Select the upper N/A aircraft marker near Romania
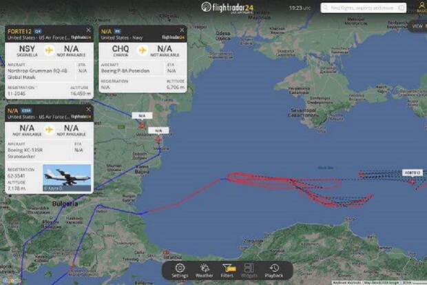The height and width of the screenshot is (285, 427). pos(142,126)
